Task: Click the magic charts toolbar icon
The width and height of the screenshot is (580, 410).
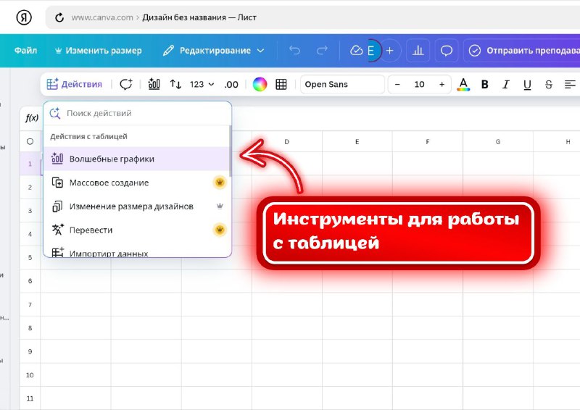Action: tap(154, 84)
